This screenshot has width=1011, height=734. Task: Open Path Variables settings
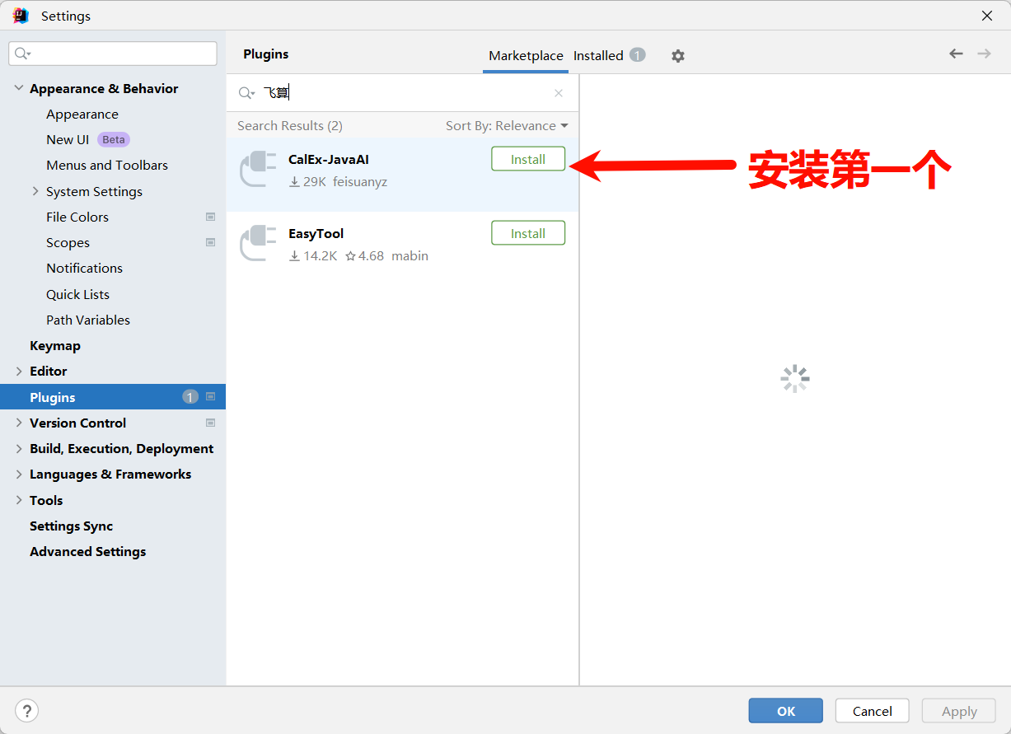click(x=88, y=320)
